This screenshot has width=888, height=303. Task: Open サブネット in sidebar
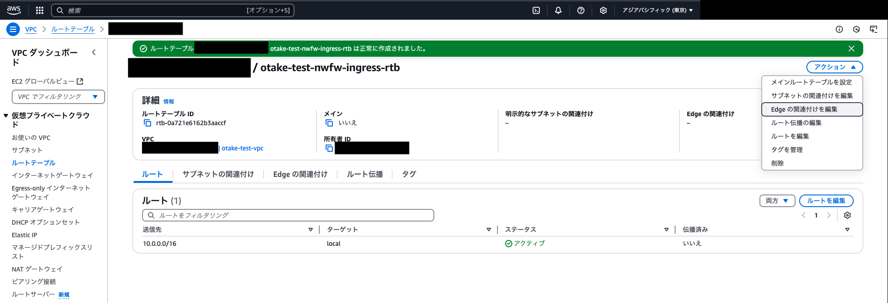click(x=27, y=150)
